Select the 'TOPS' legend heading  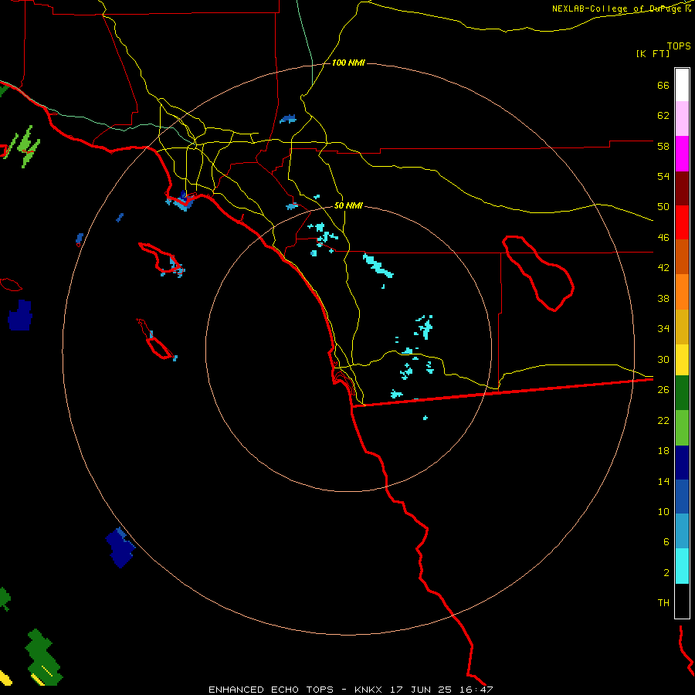[x=679, y=46]
